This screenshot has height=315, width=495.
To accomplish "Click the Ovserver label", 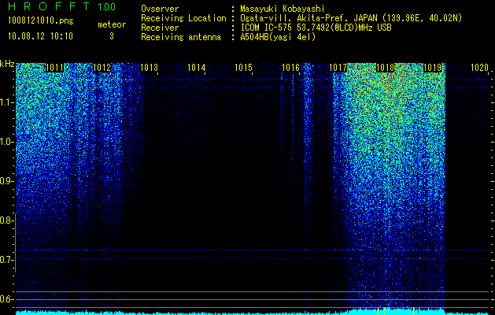I will (x=160, y=9).
